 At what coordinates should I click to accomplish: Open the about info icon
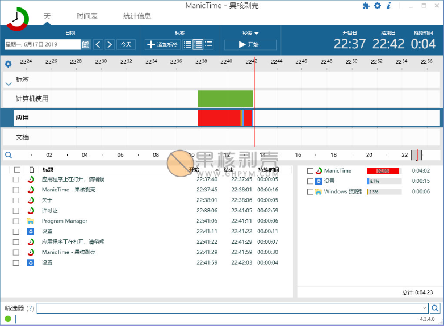click(389, 6)
